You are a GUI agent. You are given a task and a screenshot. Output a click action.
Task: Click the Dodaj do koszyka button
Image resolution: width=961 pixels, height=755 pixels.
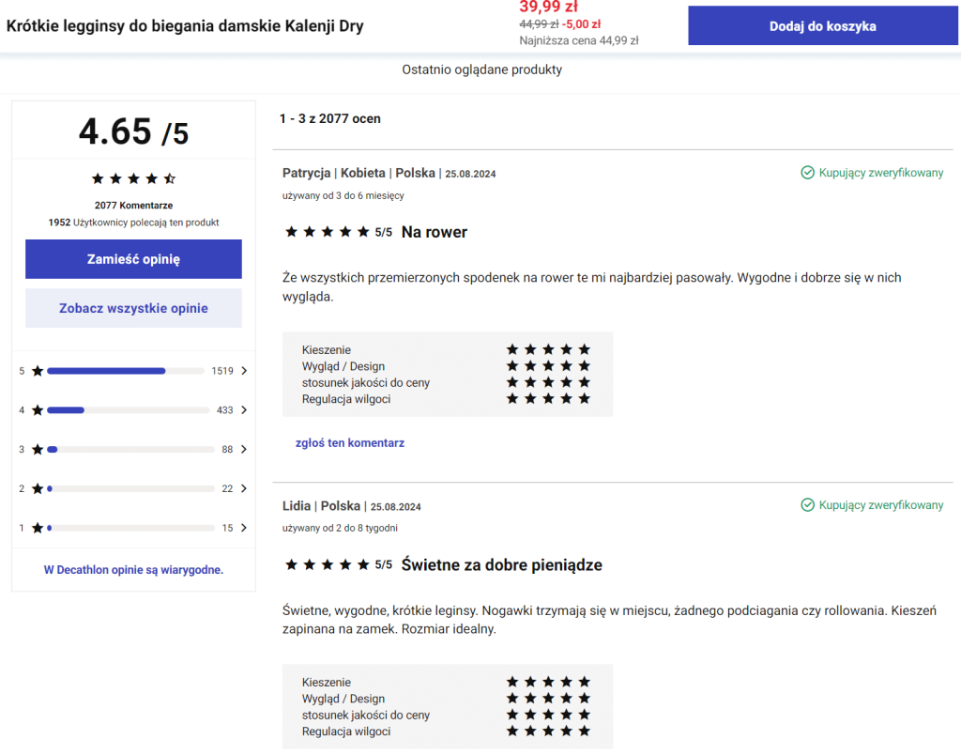(x=822, y=25)
